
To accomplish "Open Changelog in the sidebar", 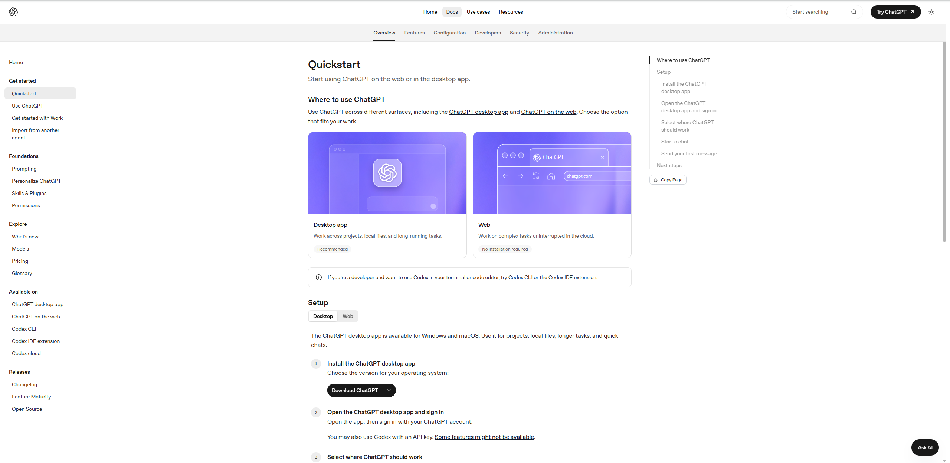I will click(24, 384).
